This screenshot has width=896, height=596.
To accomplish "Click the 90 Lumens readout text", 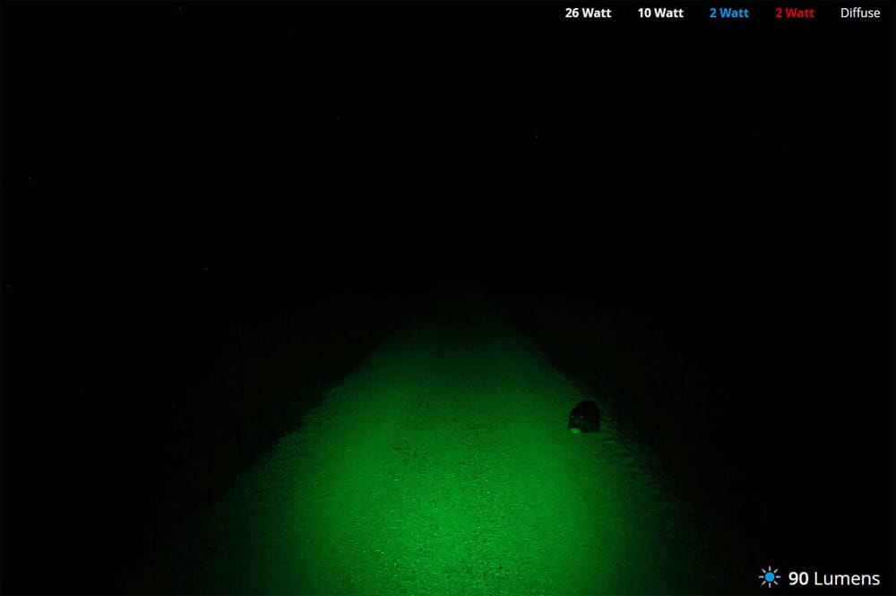I will pos(833,578).
